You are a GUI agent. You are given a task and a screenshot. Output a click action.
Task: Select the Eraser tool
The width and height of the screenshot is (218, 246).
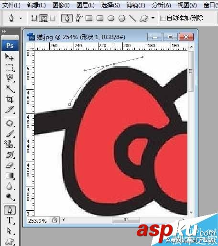click(10, 165)
